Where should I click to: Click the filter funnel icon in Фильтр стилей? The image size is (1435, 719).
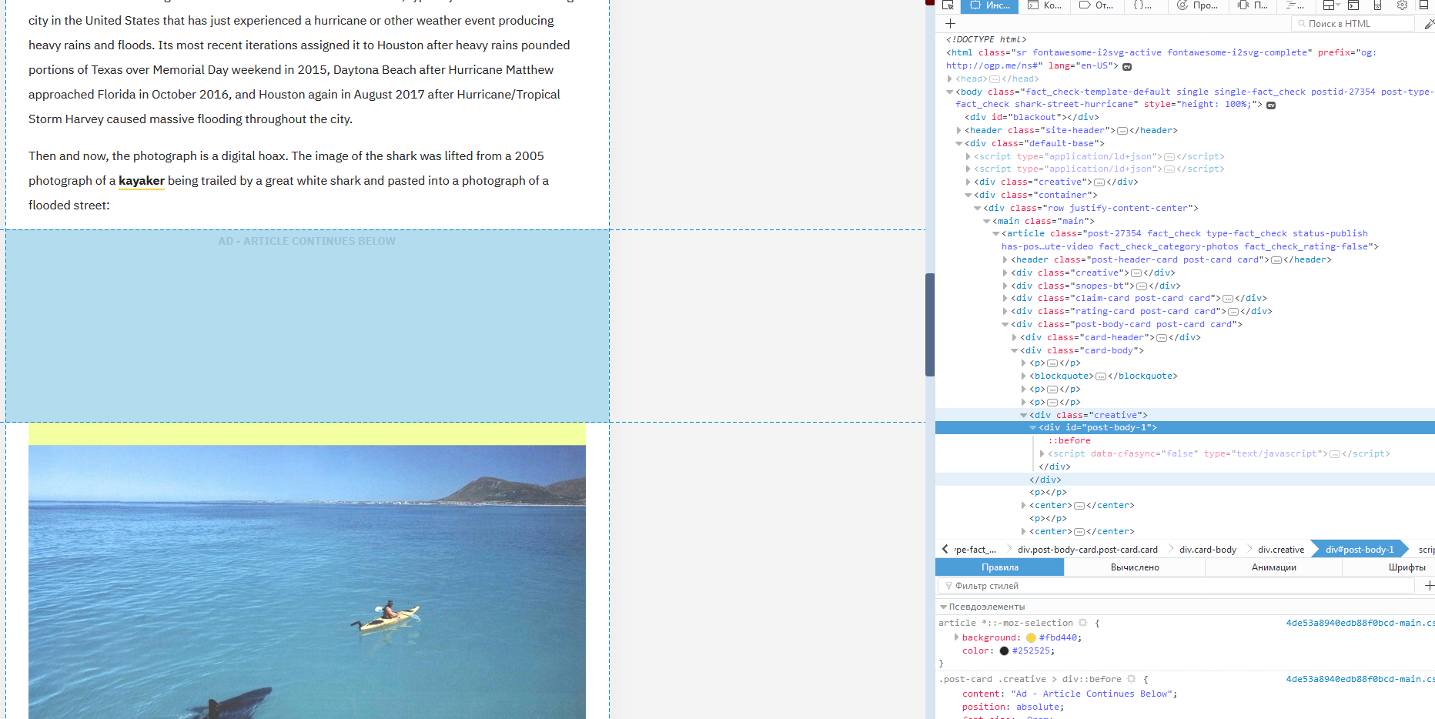(x=948, y=585)
